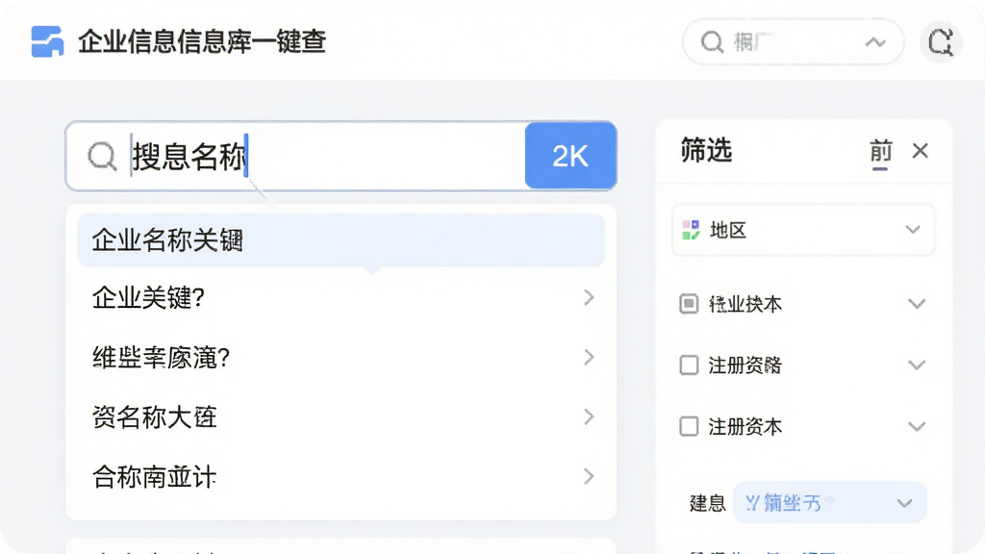Click the refresh icon in top right
The width and height of the screenshot is (985, 554).
pyautogui.click(x=941, y=42)
